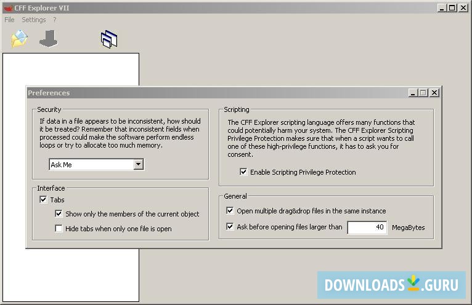Viewport: 472px width, 305px height.
Task: Click the Security group label
Action: 49,109
